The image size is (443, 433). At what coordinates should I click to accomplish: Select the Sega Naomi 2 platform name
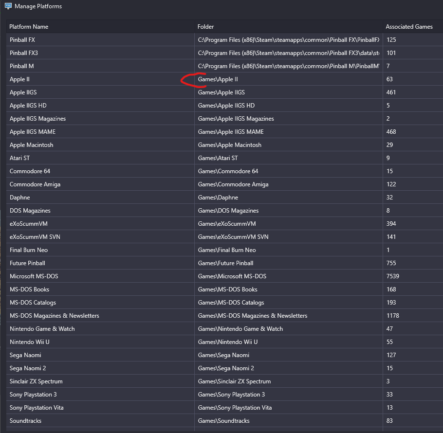pos(28,368)
